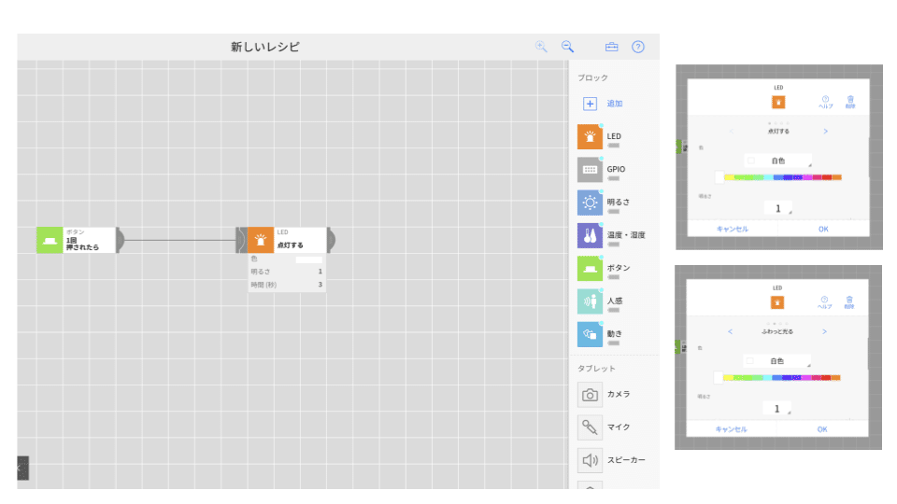Screen dimensions: 897x504
Task: Go to next mode after ふわっと光る
Action: (824, 331)
